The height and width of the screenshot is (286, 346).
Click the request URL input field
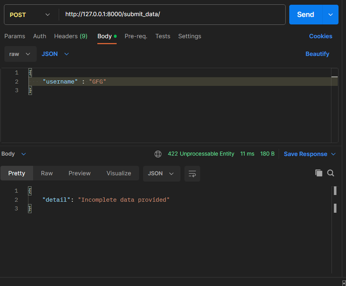tap(172, 14)
